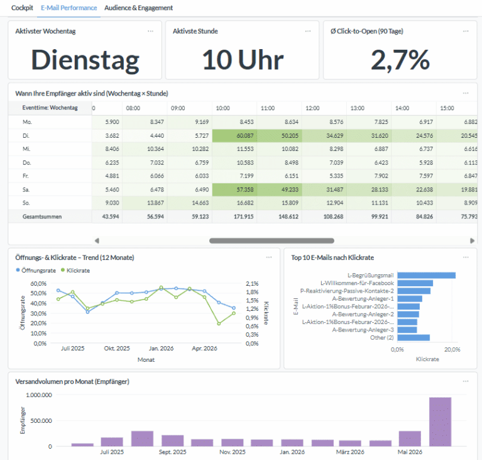Click the cell with value 57.358

[234, 189]
